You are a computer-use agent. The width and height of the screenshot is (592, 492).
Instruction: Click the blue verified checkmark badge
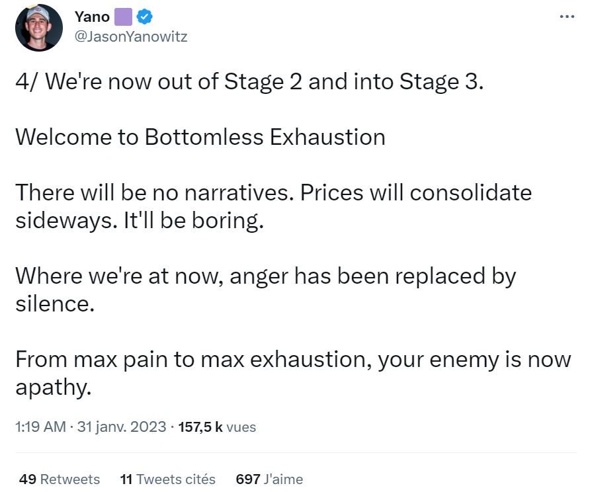(x=144, y=17)
